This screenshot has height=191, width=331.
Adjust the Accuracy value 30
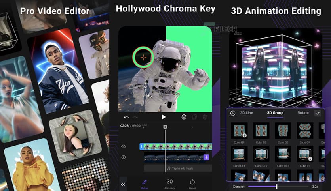[169, 184]
